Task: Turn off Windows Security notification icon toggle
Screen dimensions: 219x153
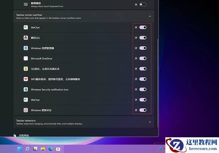Action: pyautogui.click(x=143, y=89)
